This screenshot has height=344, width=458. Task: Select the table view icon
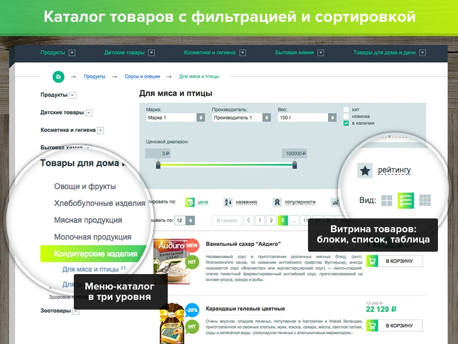point(425,199)
